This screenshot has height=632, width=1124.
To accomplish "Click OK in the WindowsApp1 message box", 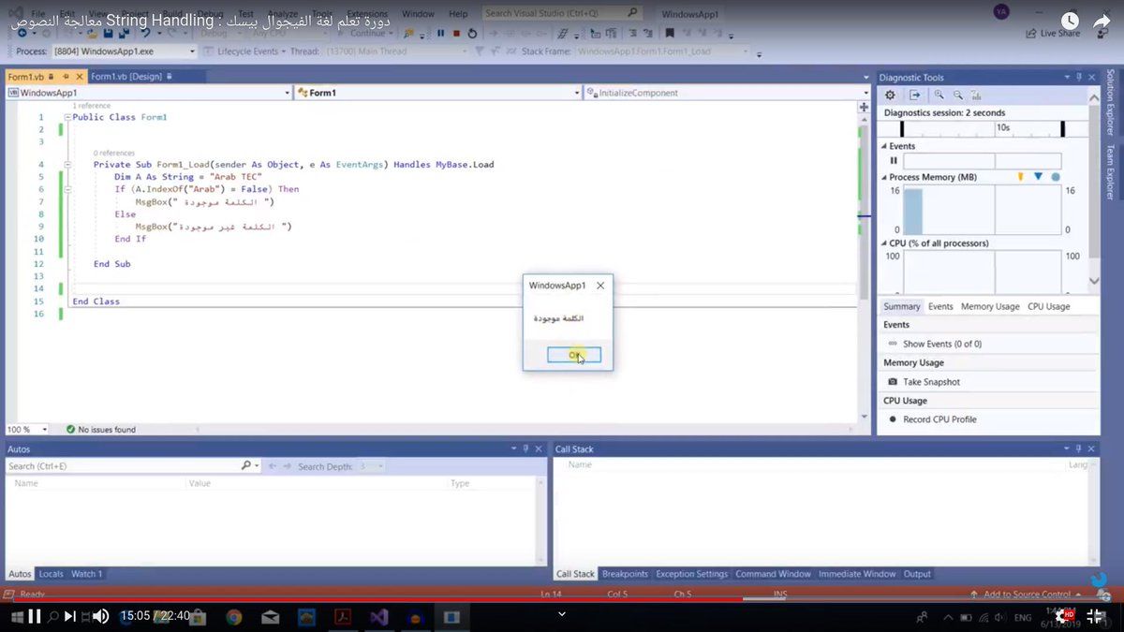I will (574, 355).
